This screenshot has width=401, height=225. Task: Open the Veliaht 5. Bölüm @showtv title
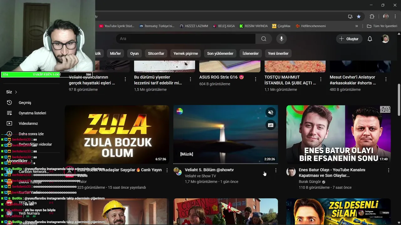(x=209, y=170)
